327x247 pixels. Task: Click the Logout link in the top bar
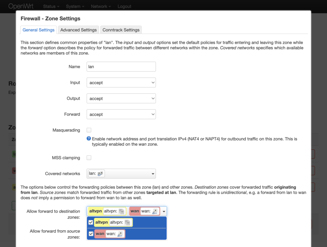pos(124,6)
